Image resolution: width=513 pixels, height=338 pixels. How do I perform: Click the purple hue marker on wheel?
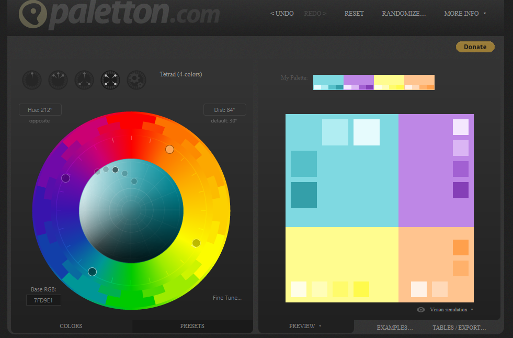pos(65,178)
